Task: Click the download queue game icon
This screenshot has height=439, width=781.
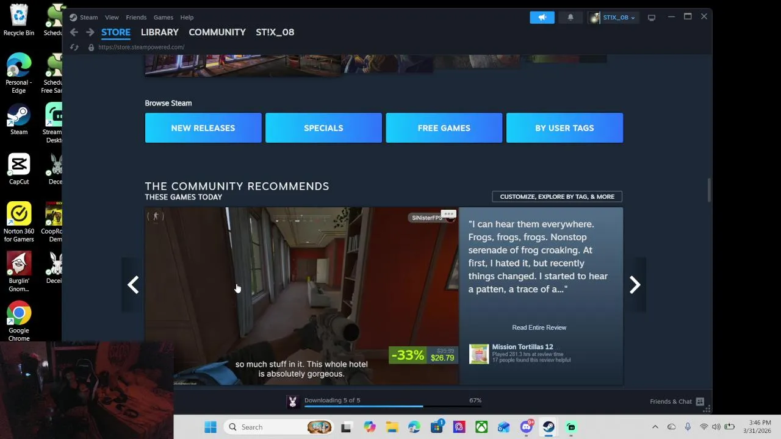Action: (293, 401)
